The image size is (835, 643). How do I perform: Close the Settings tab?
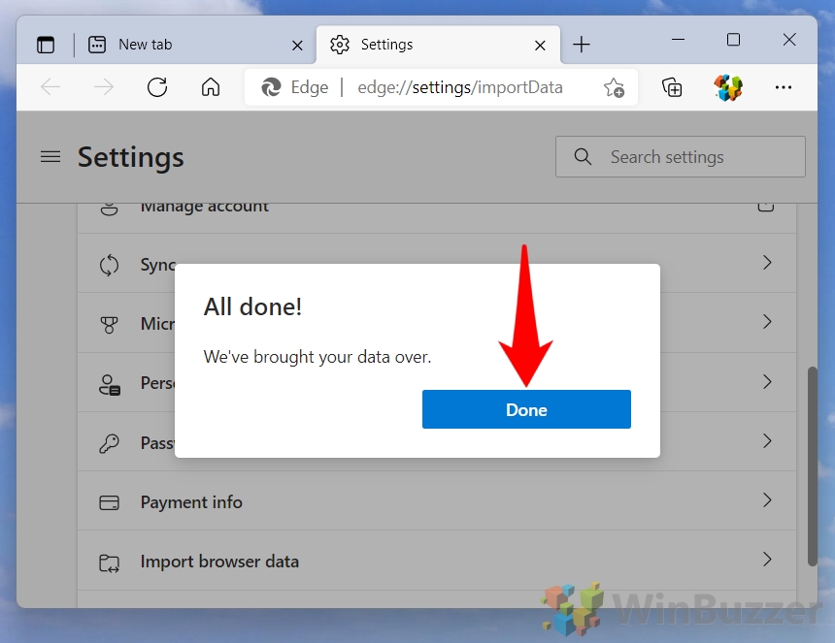click(x=540, y=46)
